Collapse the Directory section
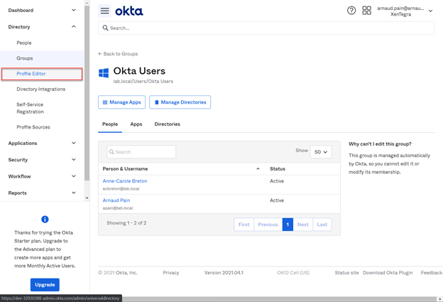Image resolution: width=443 pixels, height=302 pixels. tap(73, 27)
